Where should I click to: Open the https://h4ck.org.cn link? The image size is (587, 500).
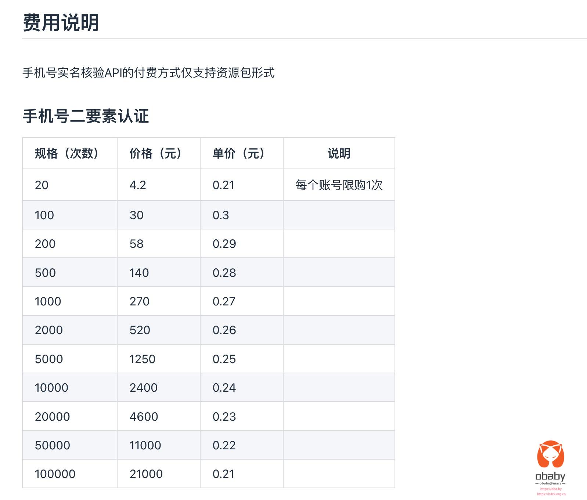click(551, 494)
